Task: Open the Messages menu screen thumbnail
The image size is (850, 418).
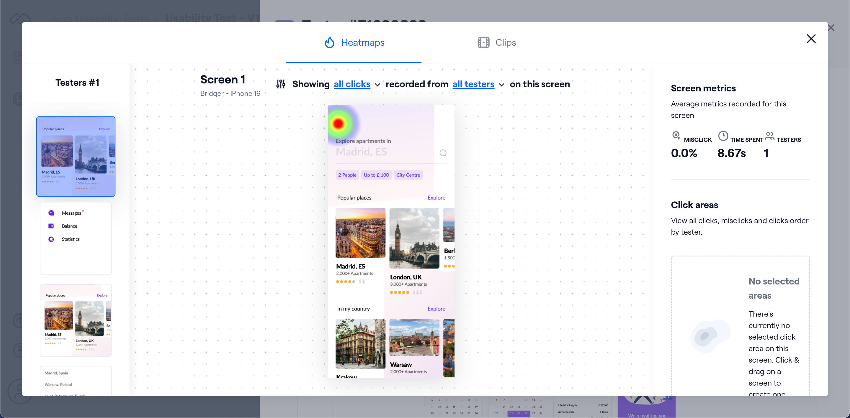Action: tap(76, 238)
